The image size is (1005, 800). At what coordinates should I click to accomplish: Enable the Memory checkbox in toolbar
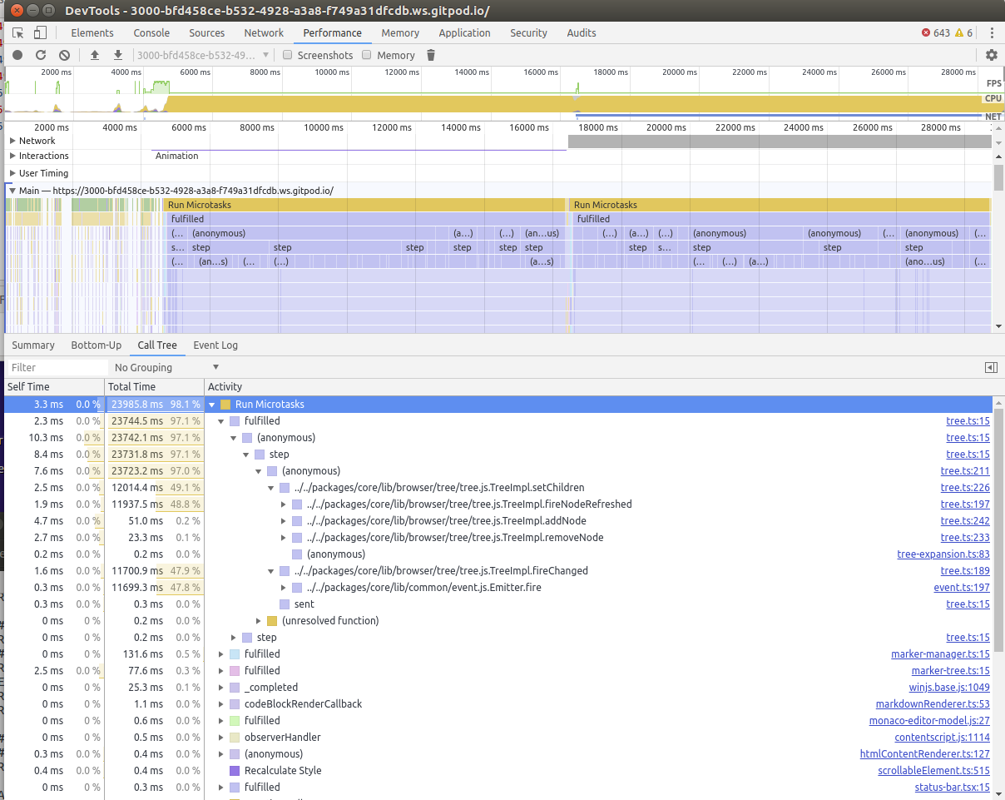pos(367,55)
